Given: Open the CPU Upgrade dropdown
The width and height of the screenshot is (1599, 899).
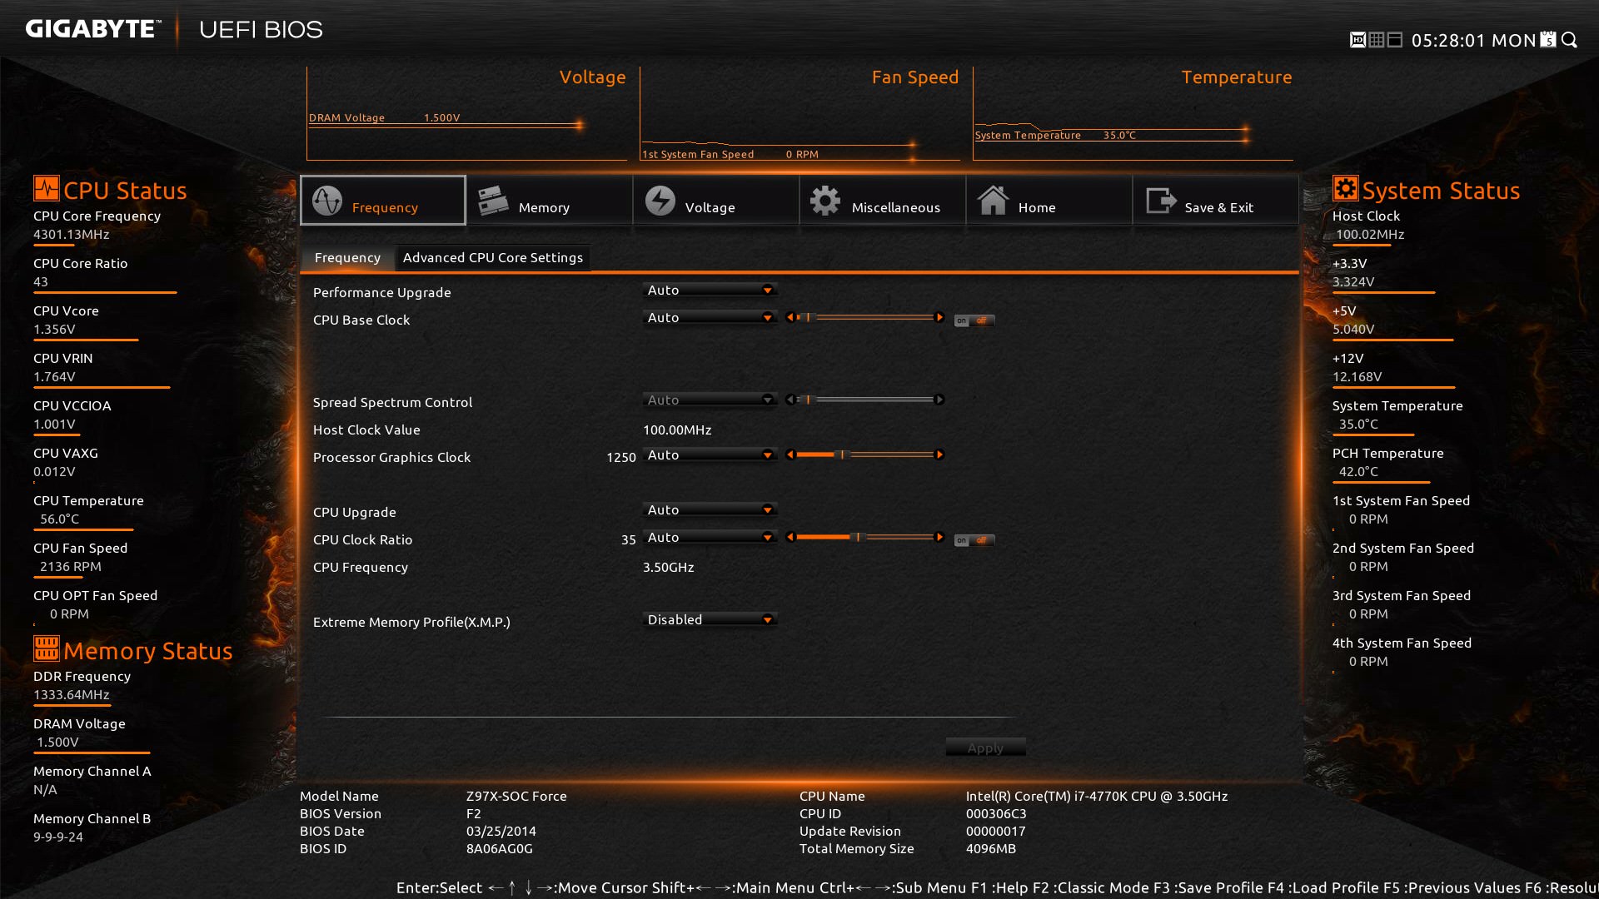Looking at the screenshot, I should [710, 509].
